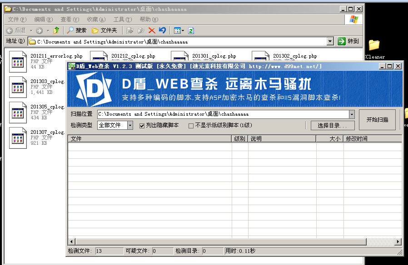The width and height of the screenshot is (408, 265).
Task: Click the 44 KB size under errorlog
Action: coord(37,67)
